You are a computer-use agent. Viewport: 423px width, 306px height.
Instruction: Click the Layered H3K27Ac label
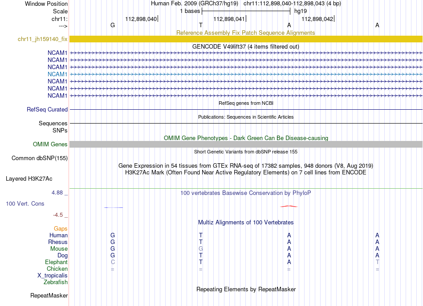(29, 179)
